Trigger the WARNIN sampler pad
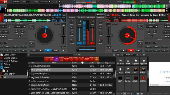This screenshot has height=95, width=170. (x=143, y=79)
